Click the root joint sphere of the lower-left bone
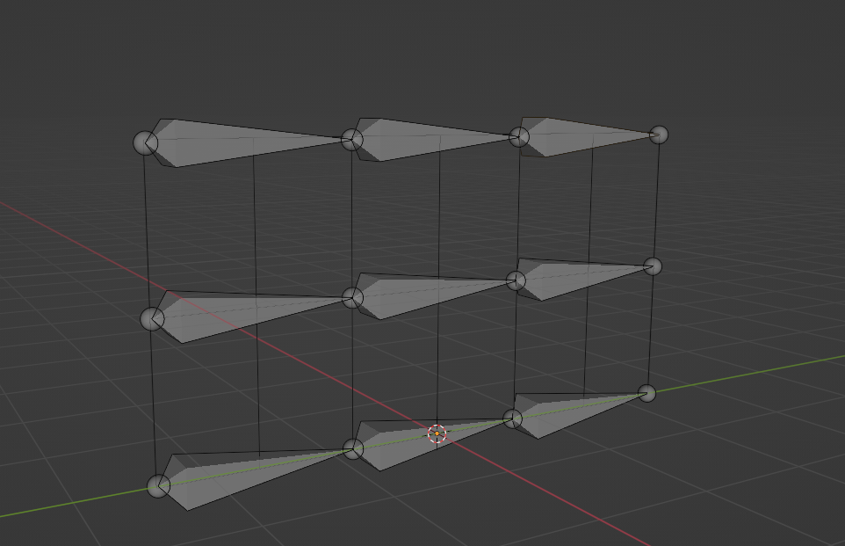This screenshot has height=546, width=845. pos(158,486)
